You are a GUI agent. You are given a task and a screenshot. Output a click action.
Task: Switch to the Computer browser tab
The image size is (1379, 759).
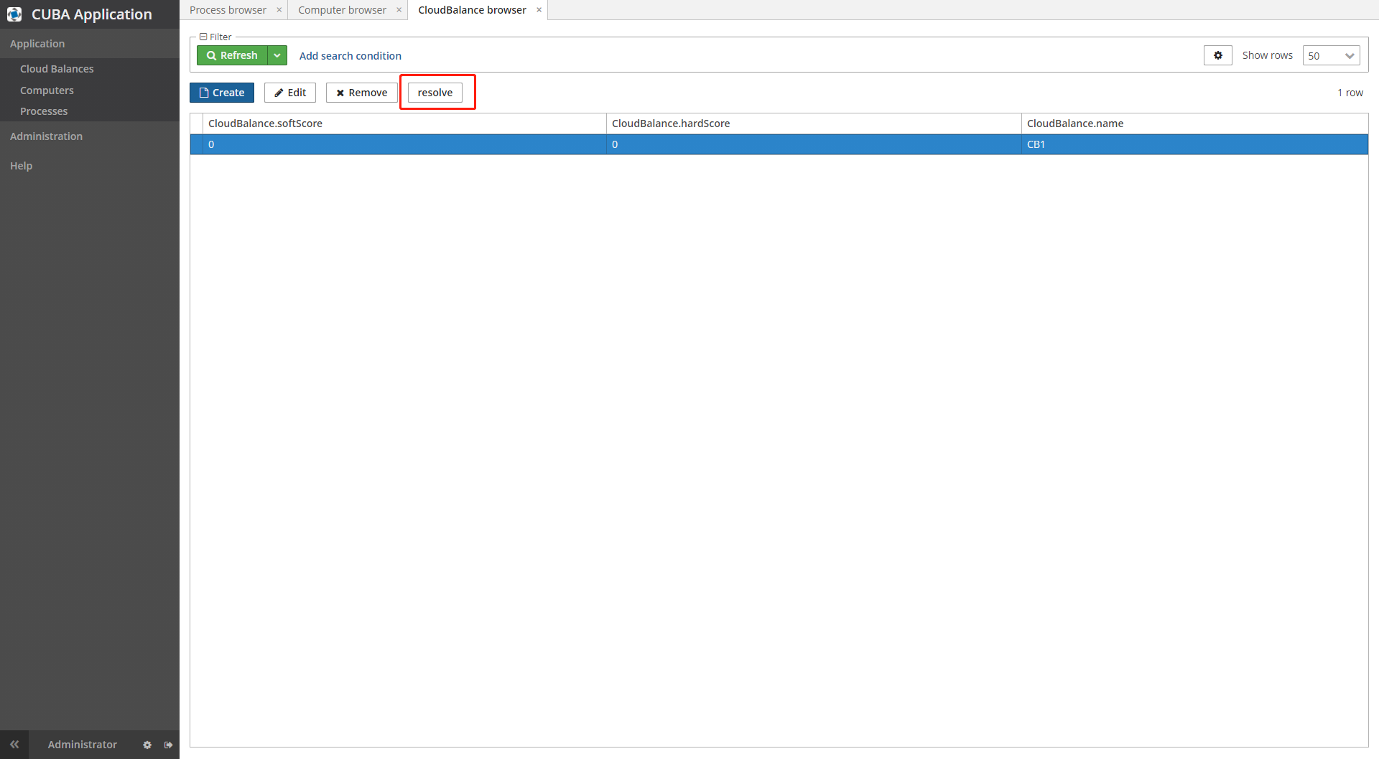coord(342,10)
